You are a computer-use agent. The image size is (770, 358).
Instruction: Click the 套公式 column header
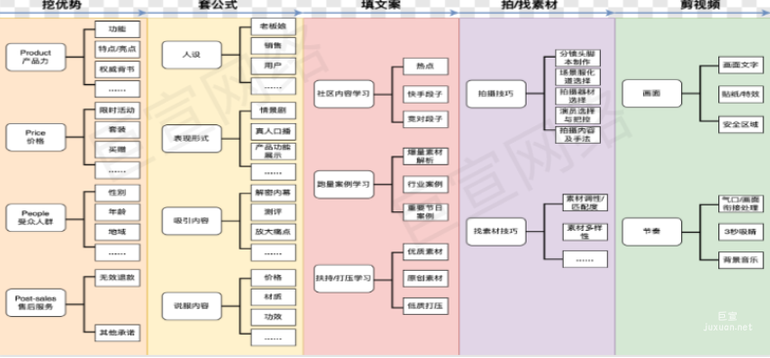pyautogui.click(x=218, y=6)
